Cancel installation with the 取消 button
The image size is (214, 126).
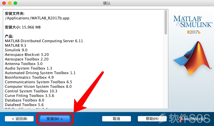116,119
